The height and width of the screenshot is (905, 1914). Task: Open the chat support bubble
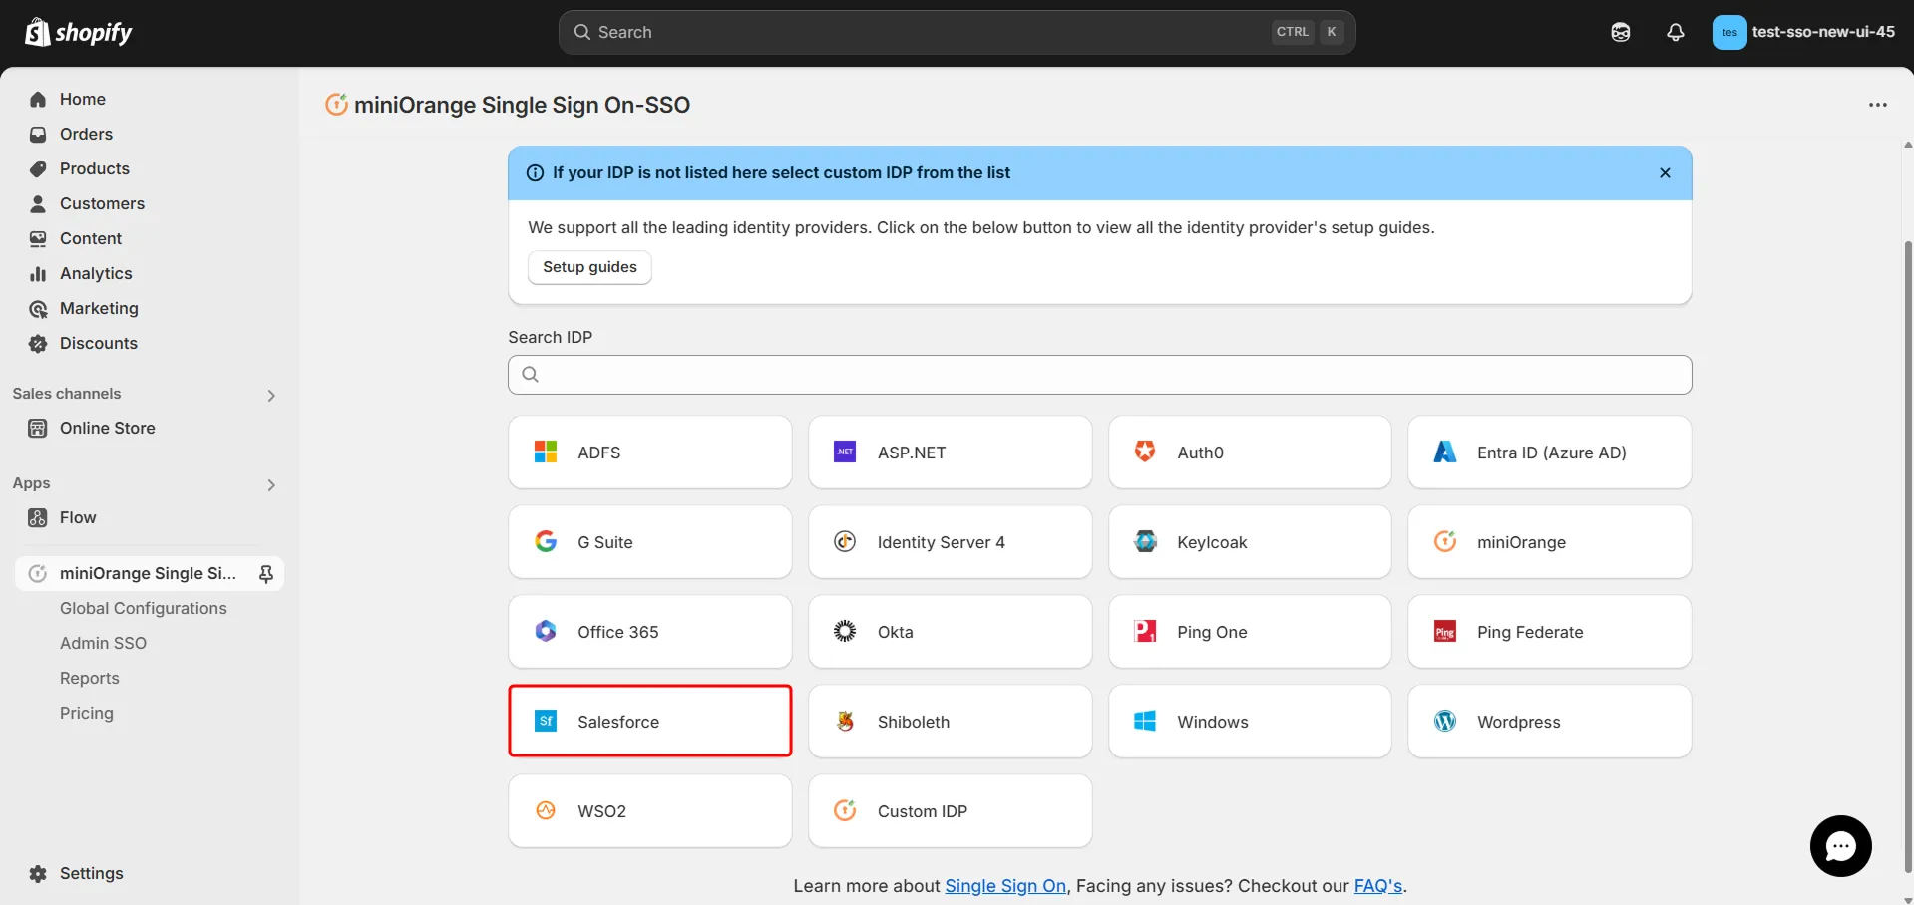1840,846
